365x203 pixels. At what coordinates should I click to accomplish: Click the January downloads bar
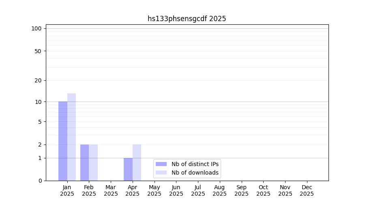coord(71,137)
